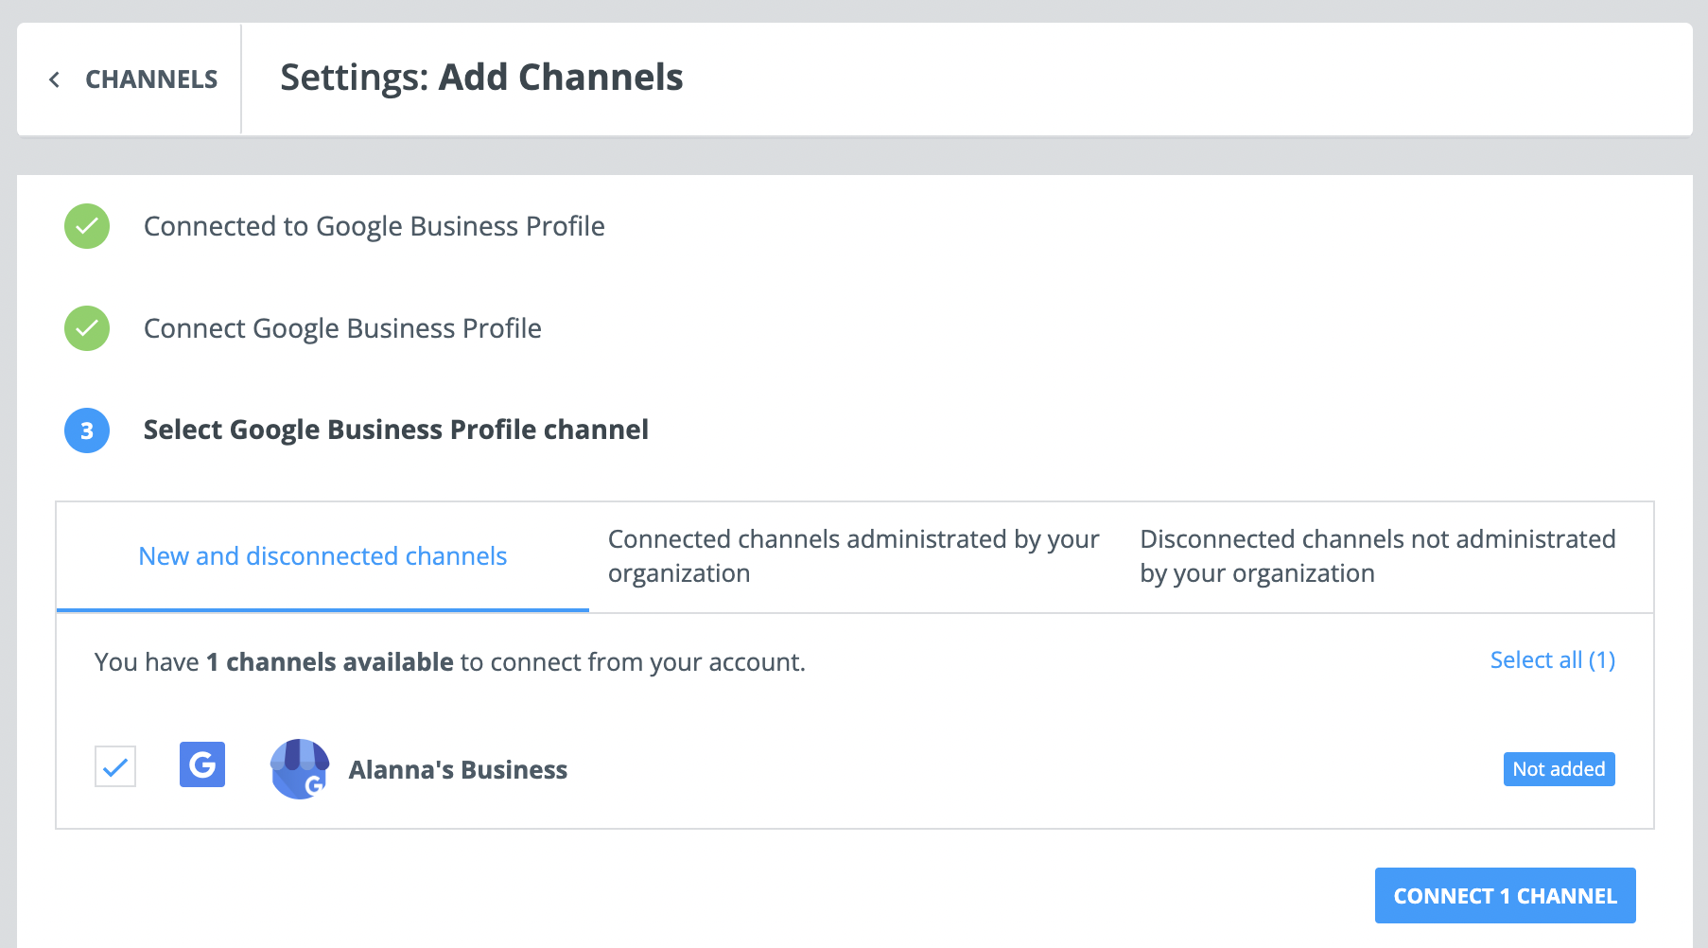The height and width of the screenshot is (948, 1708).
Task: Go back via the CHANNELS label
Action: point(151,79)
